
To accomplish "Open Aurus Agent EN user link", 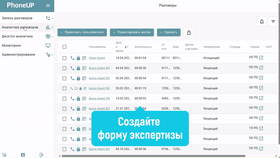I will pos(99,99).
